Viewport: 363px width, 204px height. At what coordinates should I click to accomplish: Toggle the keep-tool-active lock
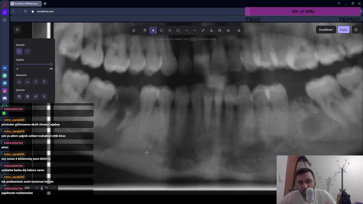tap(134, 31)
